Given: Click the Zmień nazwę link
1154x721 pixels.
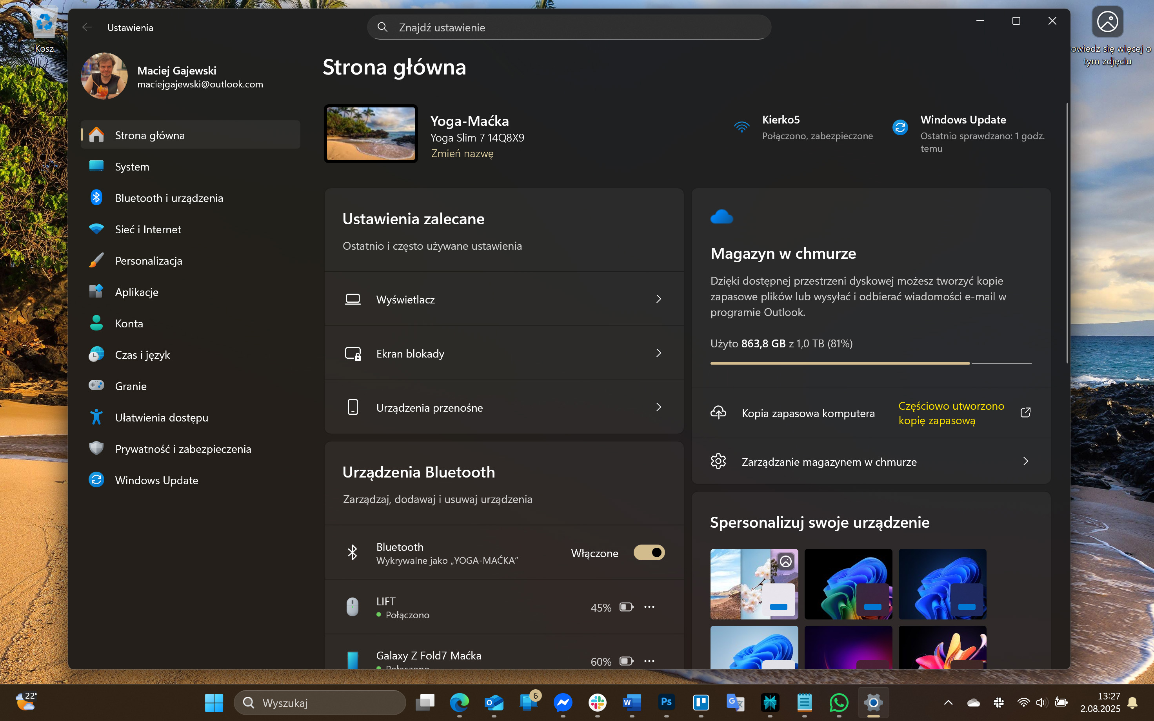Looking at the screenshot, I should tap(462, 154).
